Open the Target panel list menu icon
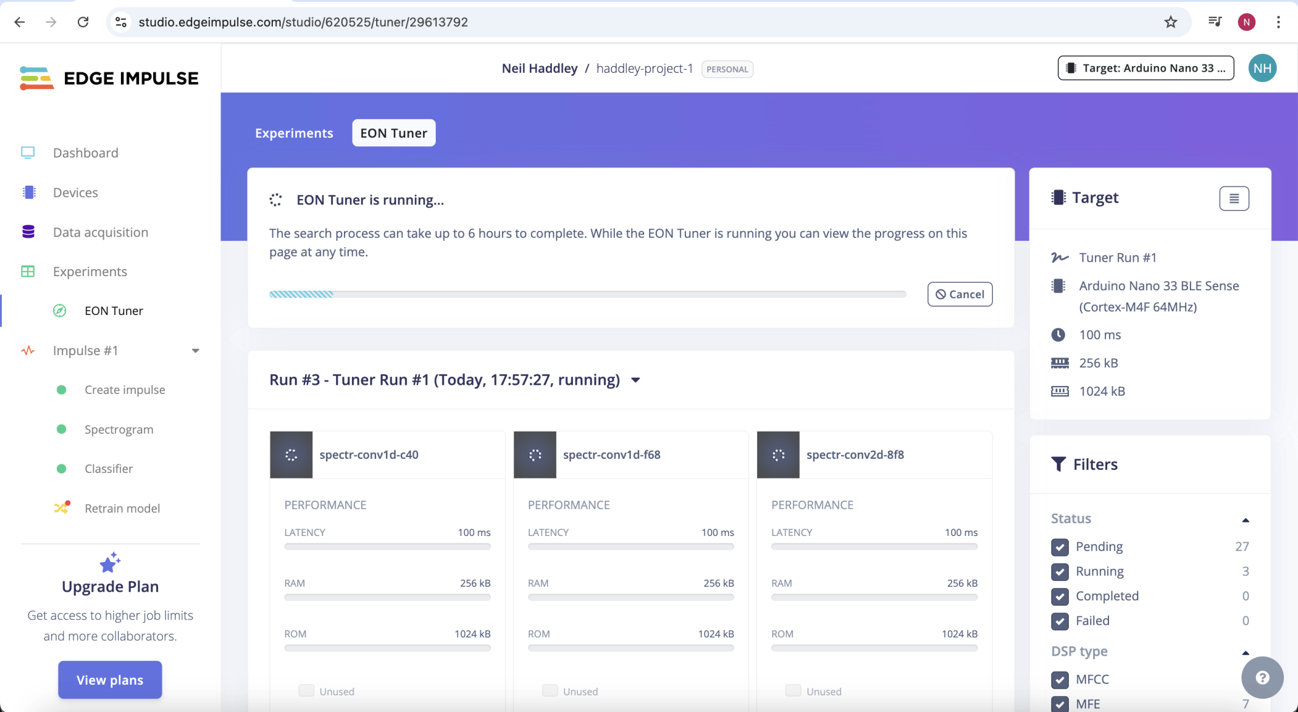The image size is (1298, 712). [x=1234, y=198]
